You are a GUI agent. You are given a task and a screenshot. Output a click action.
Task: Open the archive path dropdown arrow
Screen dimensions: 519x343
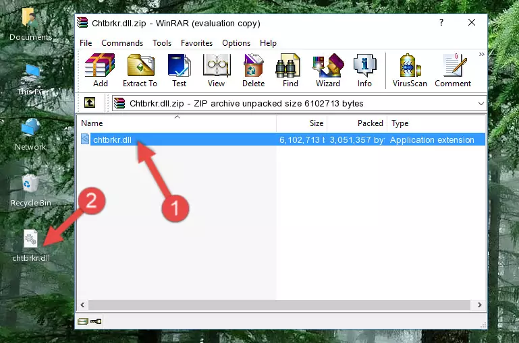(481, 103)
